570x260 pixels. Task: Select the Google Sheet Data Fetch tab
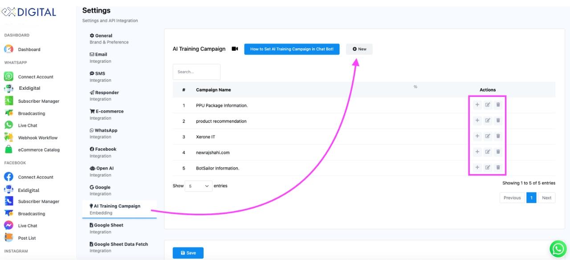pos(119,247)
